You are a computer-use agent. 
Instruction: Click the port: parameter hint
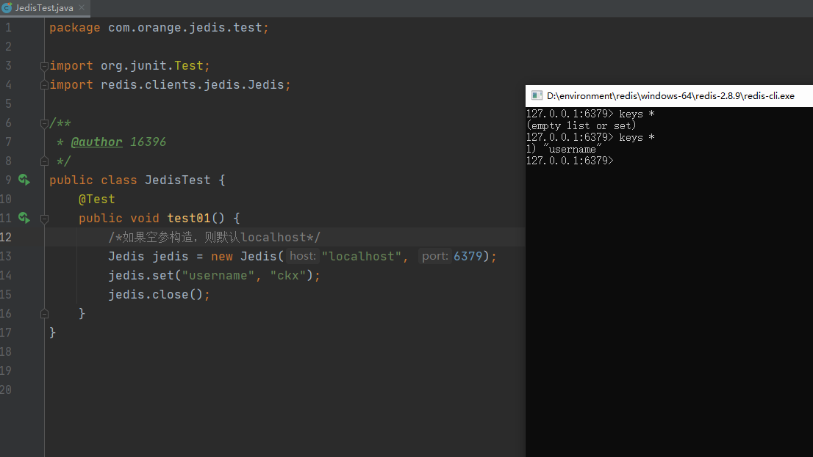coord(435,256)
